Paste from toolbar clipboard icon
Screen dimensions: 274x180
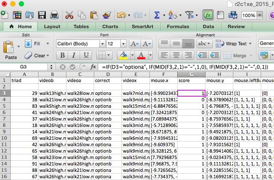(x=94, y=15)
